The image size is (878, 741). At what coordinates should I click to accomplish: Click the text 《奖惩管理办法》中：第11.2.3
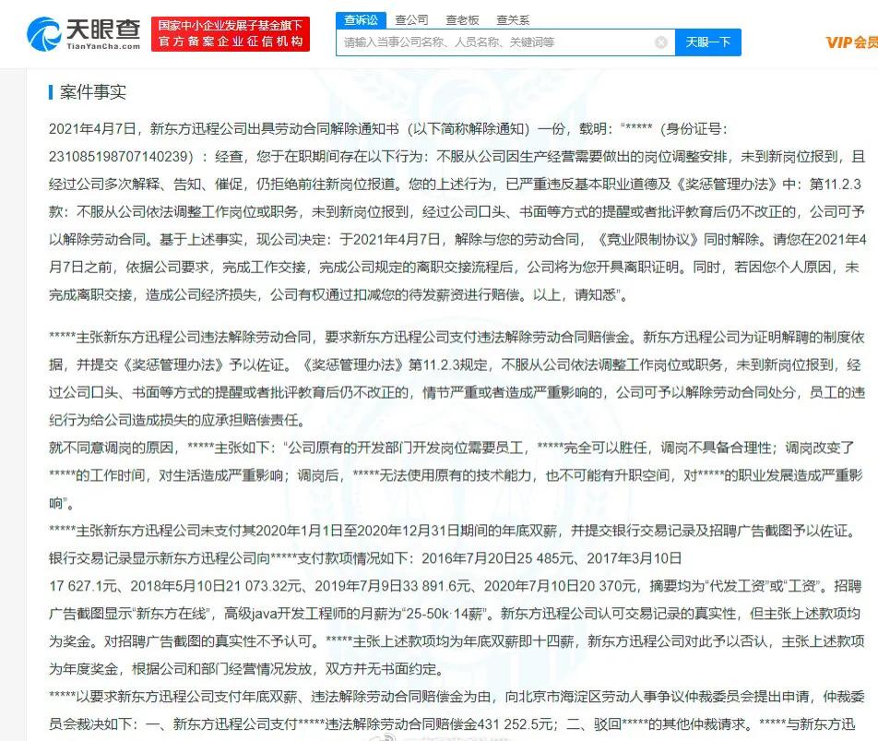point(768,185)
